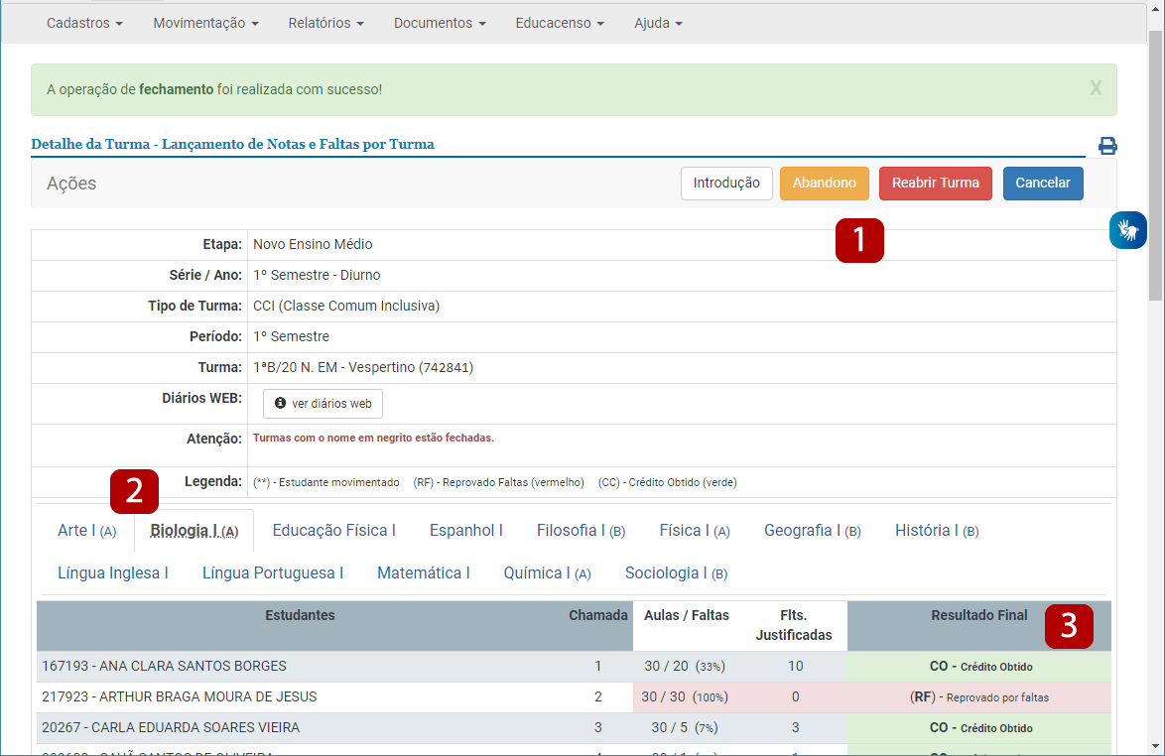Open the Educacenso dropdown menu
The image size is (1165, 756).
(560, 23)
